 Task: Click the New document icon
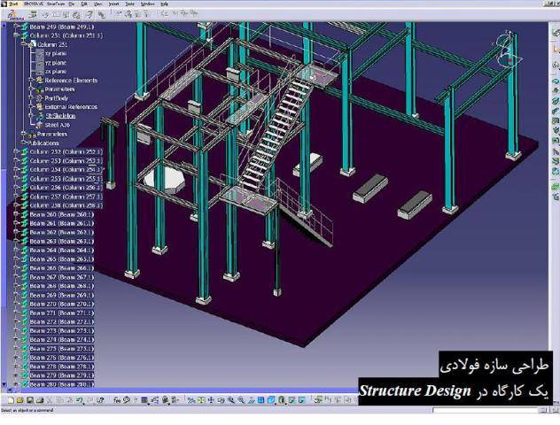coord(11,400)
